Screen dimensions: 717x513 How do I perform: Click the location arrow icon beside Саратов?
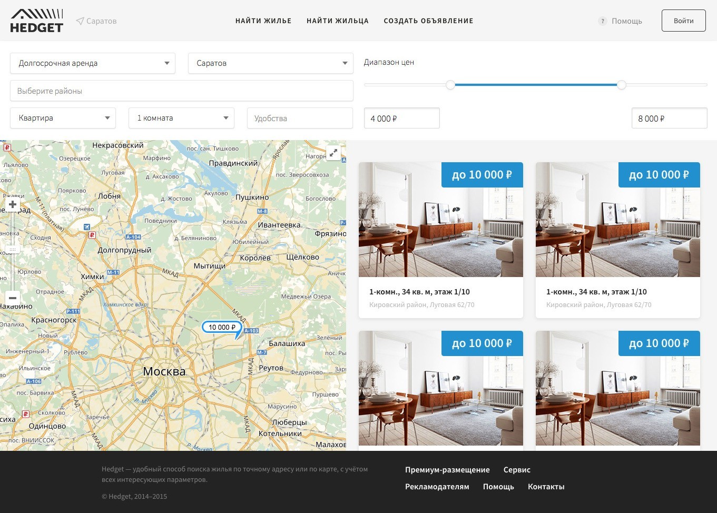click(x=80, y=21)
